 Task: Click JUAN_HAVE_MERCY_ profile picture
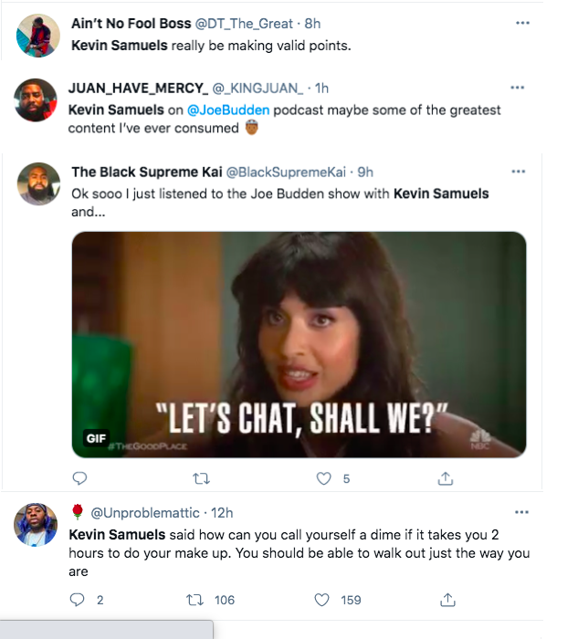tap(39, 100)
